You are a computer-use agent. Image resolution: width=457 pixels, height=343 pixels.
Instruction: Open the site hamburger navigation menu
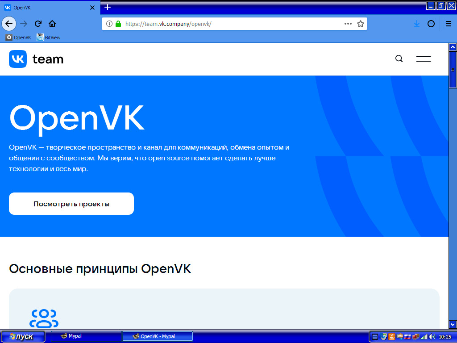423,59
